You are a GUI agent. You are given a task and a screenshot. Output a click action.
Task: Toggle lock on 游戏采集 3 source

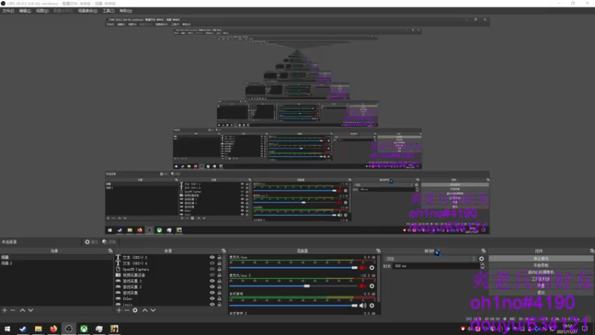pyautogui.click(x=219, y=281)
